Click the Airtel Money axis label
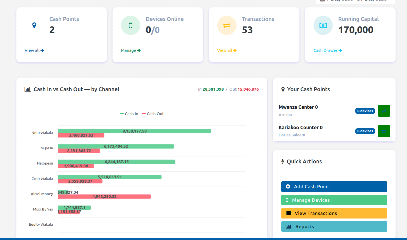 point(42,194)
